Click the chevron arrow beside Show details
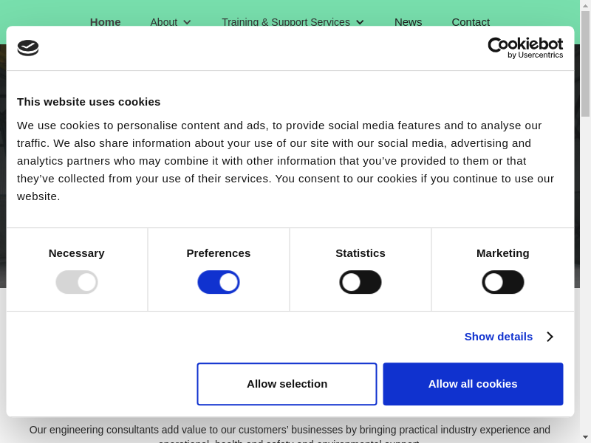591x443 pixels. [550, 337]
